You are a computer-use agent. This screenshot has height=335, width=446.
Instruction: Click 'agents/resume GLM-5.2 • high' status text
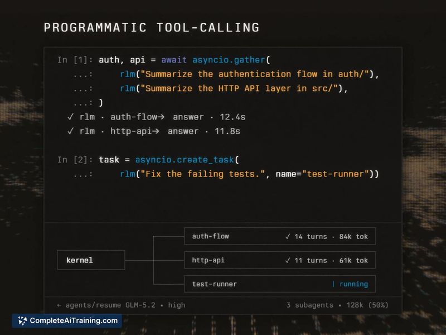[125, 305]
